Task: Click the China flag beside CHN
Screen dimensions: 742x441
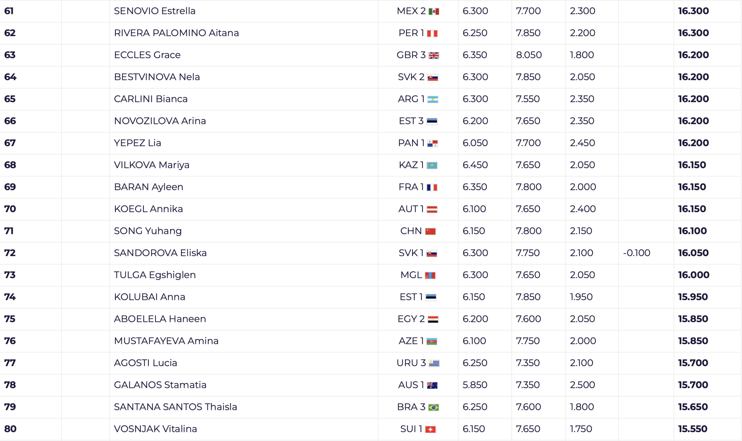Action: click(x=430, y=232)
